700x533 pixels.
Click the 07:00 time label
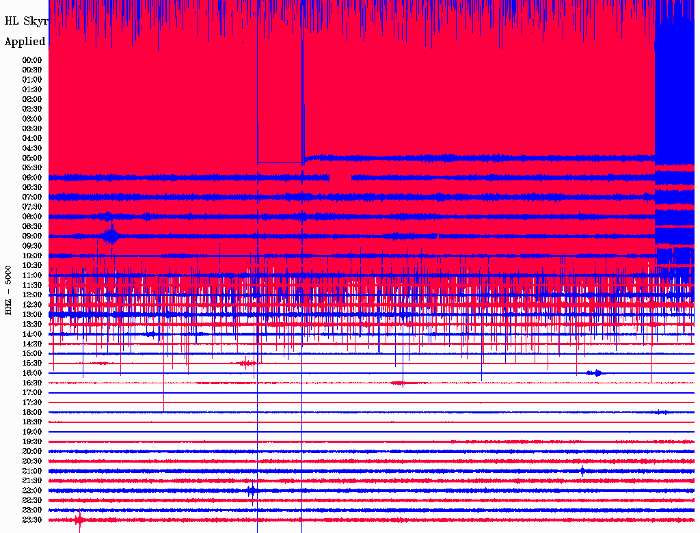coord(32,197)
